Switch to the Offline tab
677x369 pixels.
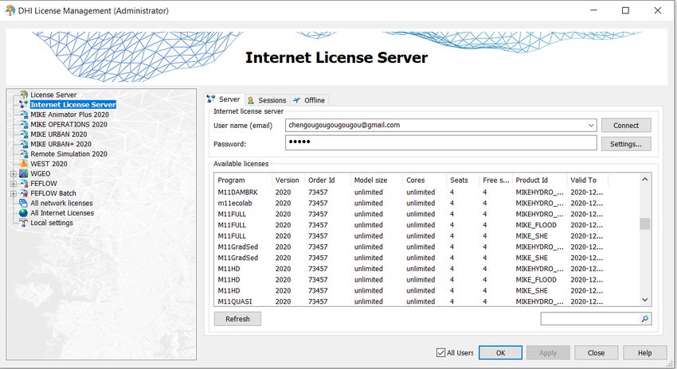309,100
